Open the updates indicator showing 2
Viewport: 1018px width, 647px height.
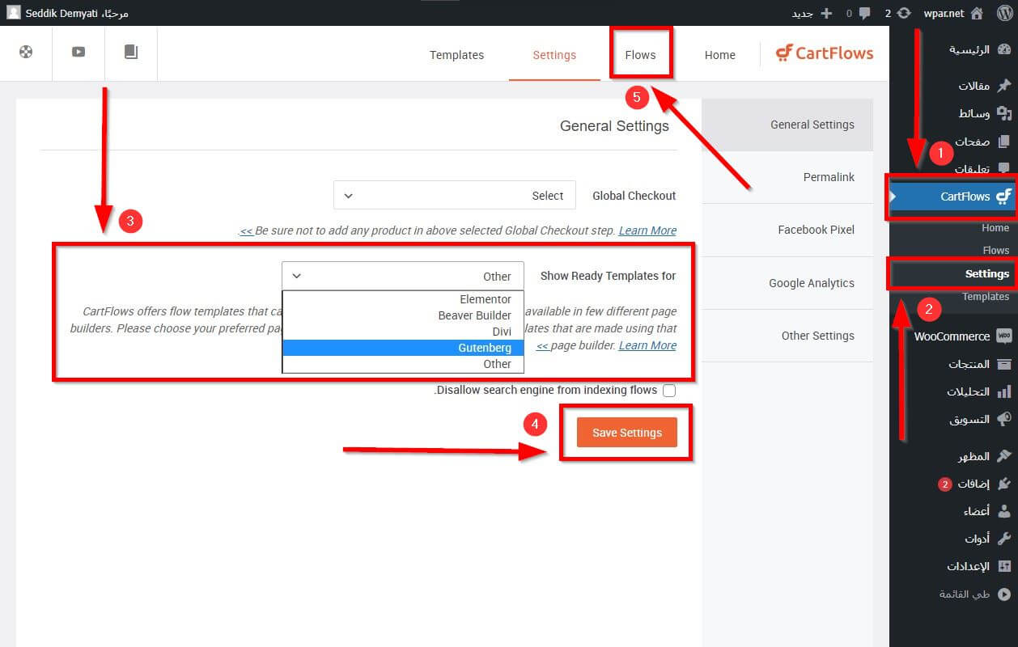point(897,13)
